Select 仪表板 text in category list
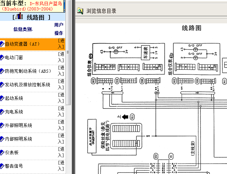227x174 pixels. 12,153
